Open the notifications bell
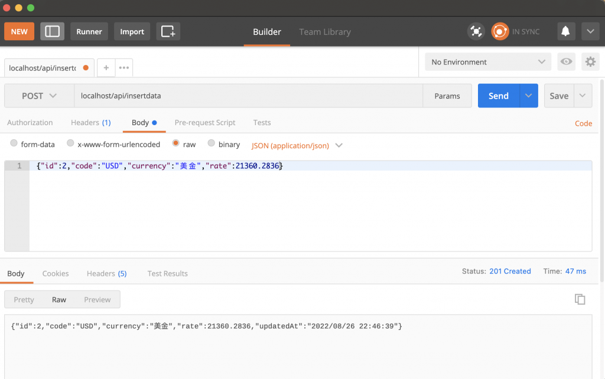Viewport: 605px width, 379px height. [x=565, y=31]
